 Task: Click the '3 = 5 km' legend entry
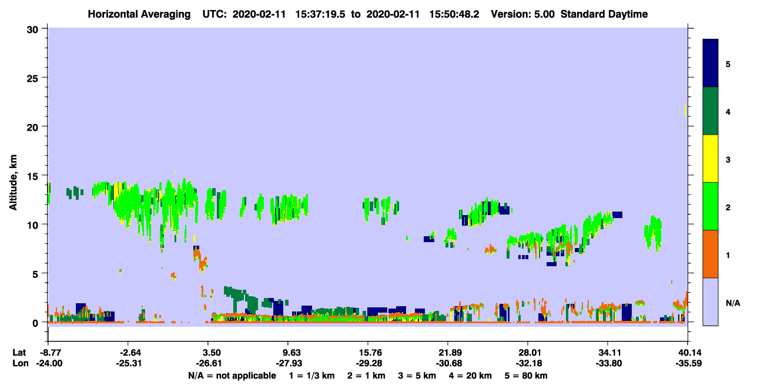[x=417, y=376]
